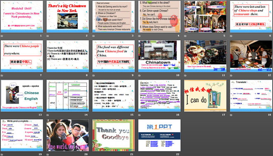Select the "There's a big Chinatown" slide
Viewport: 273px width, 156px height.
67,17
